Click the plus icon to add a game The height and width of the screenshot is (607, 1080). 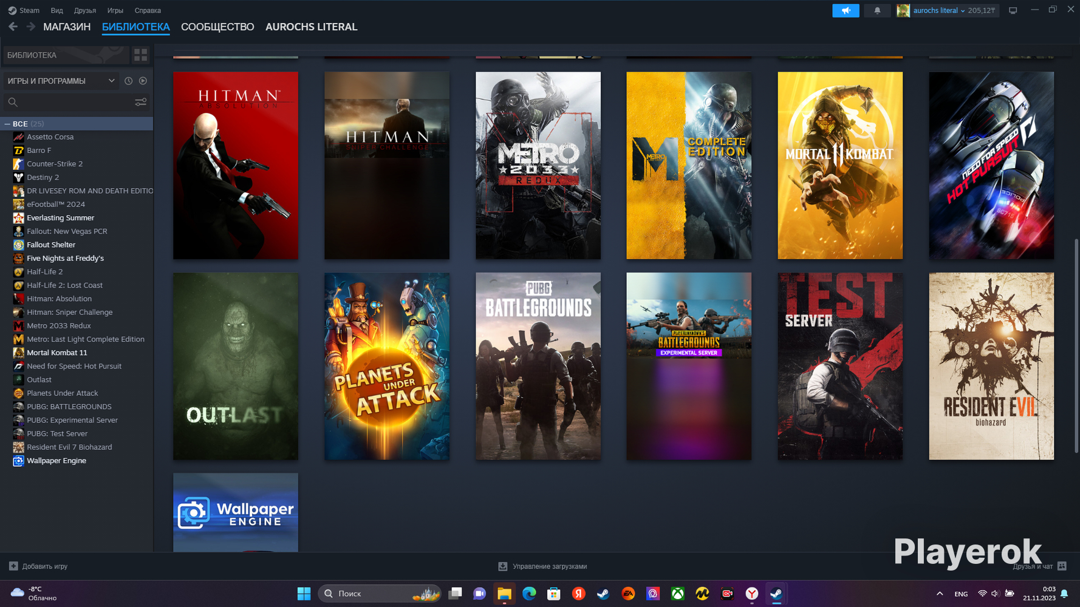pos(13,566)
